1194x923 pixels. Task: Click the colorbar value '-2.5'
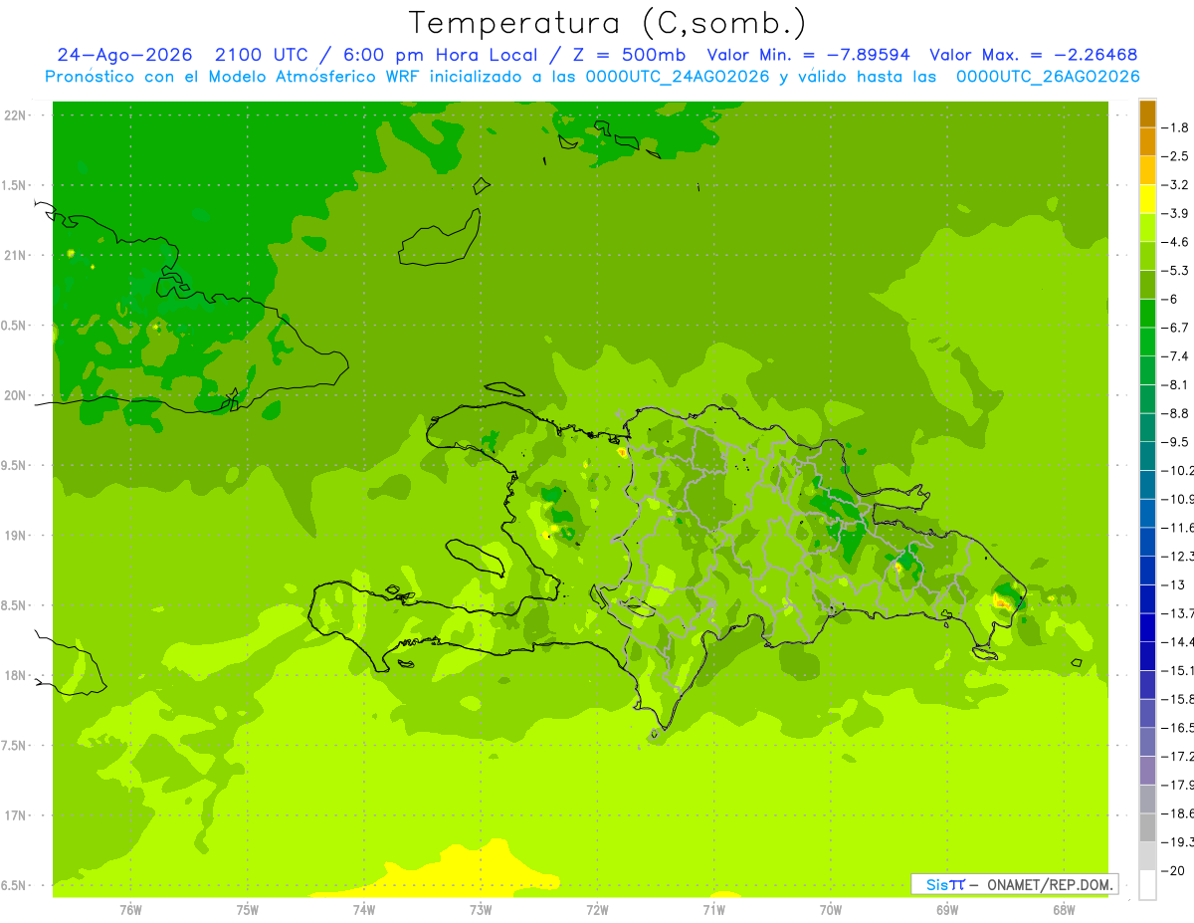1174,156
